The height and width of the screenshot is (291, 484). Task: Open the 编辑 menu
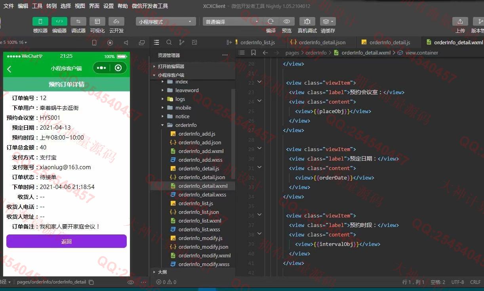(x=23, y=6)
